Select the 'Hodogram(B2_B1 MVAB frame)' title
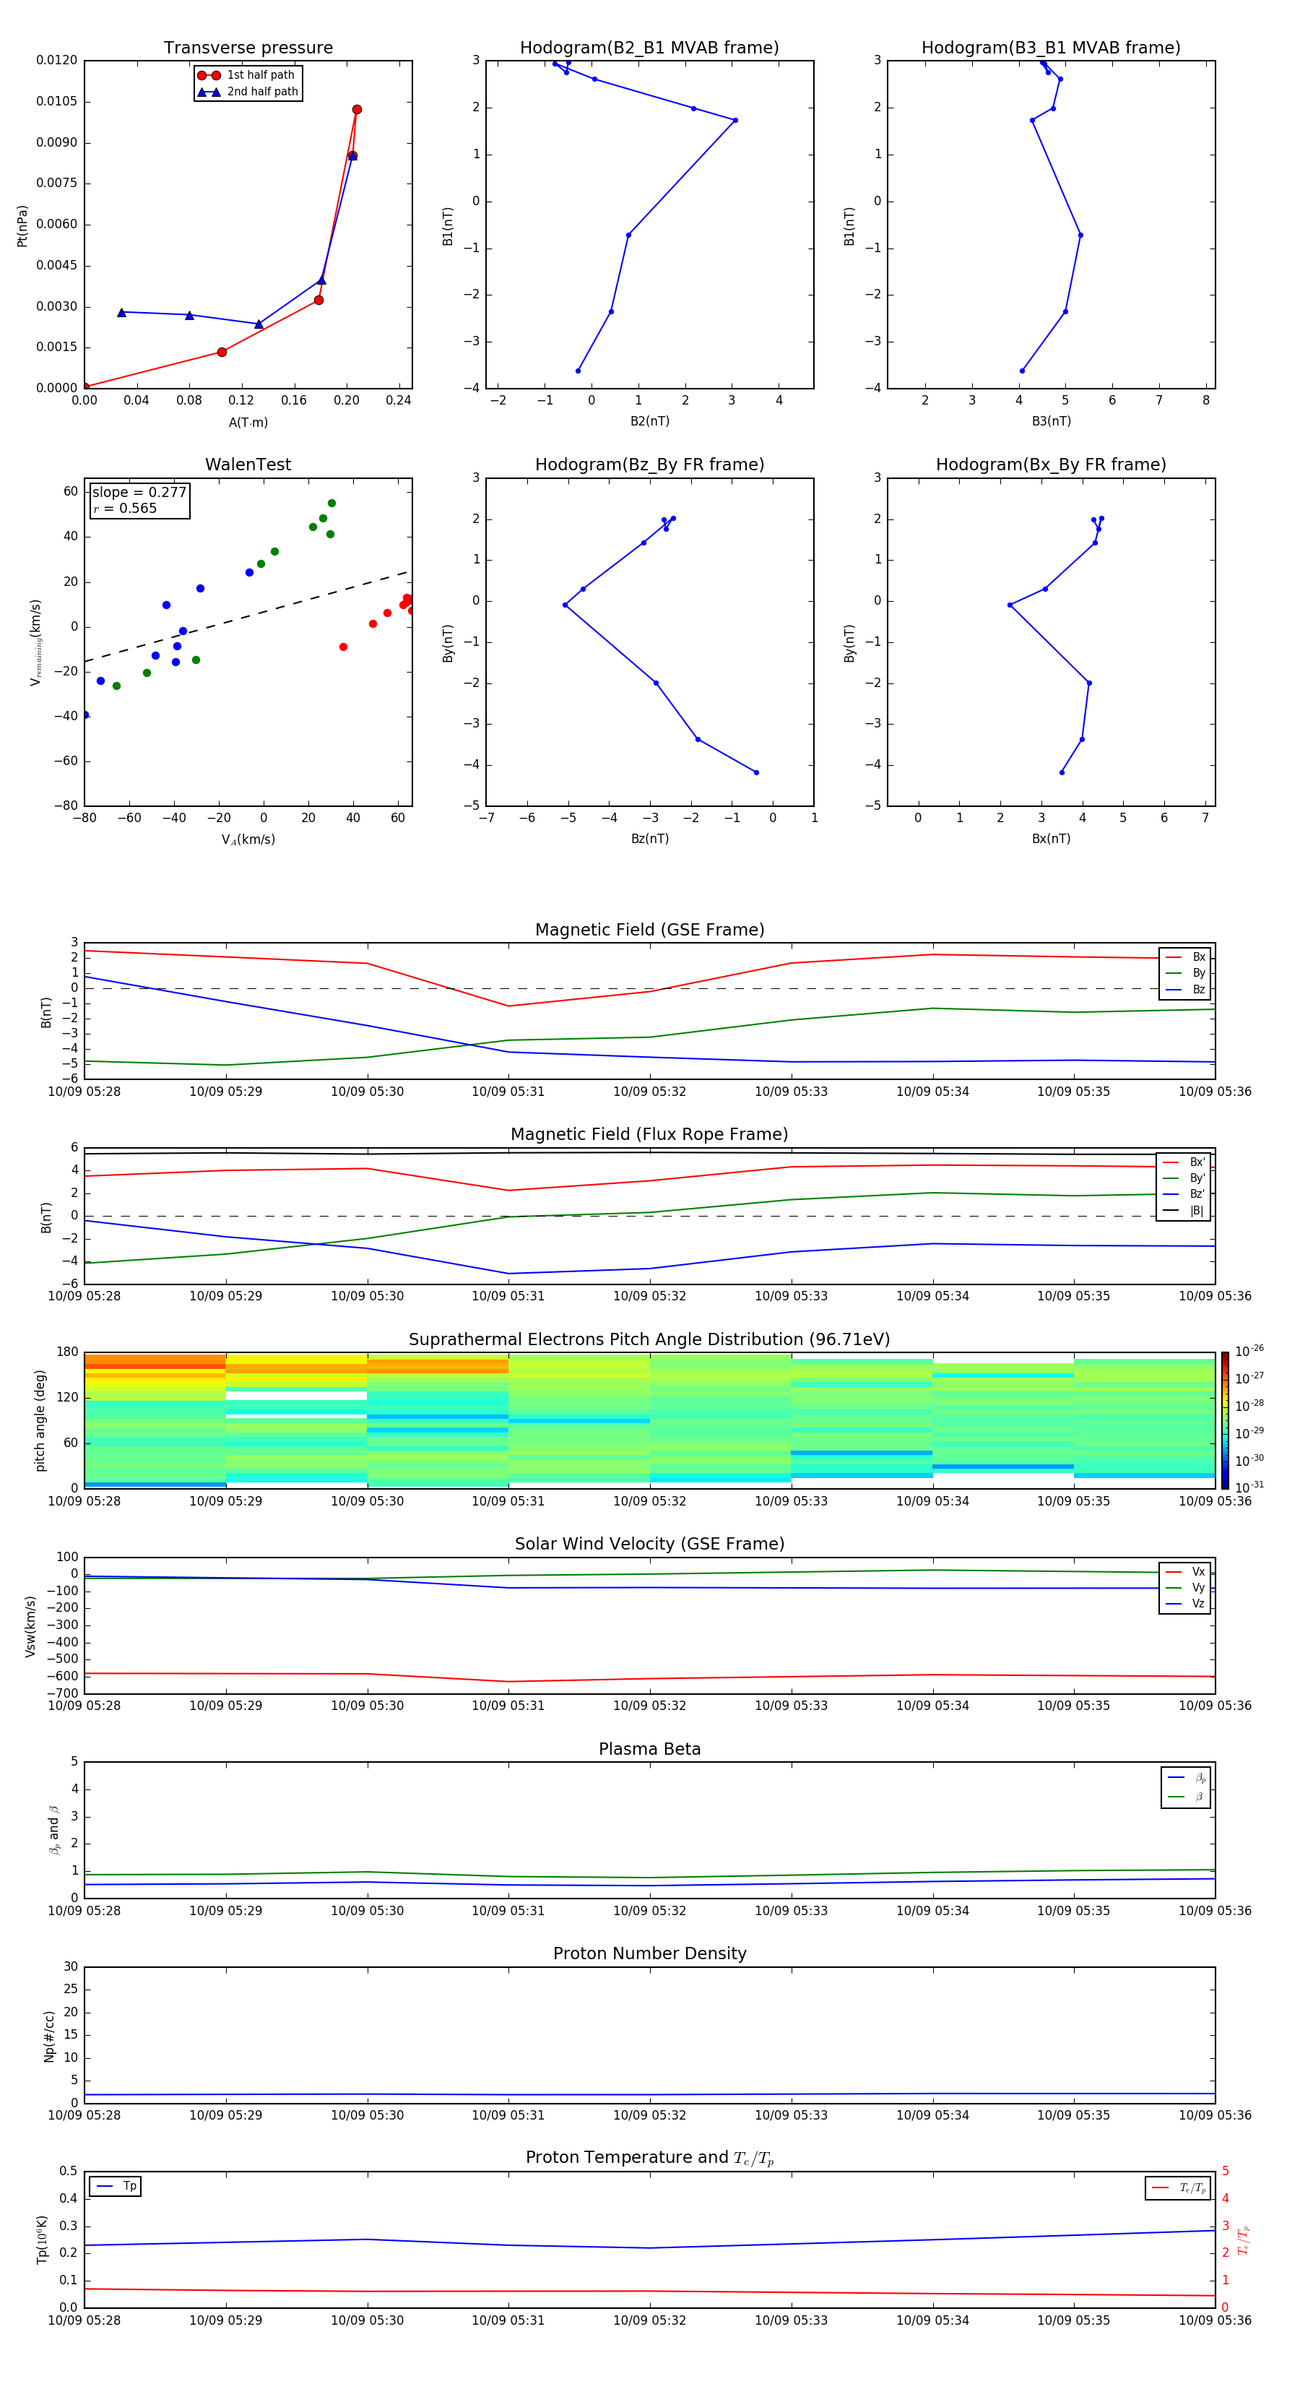The width and height of the screenshot is (1300, 2384). (x=649, y=48)
